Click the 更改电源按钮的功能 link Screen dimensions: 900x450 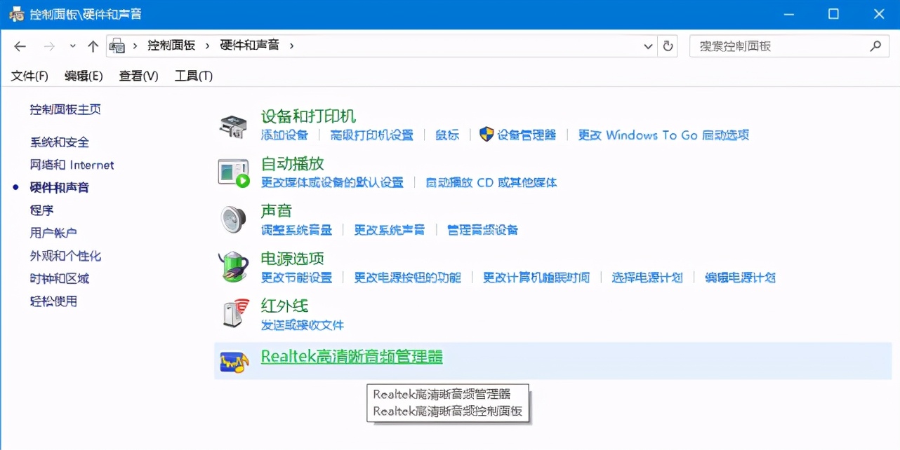[x=407, y=277]
